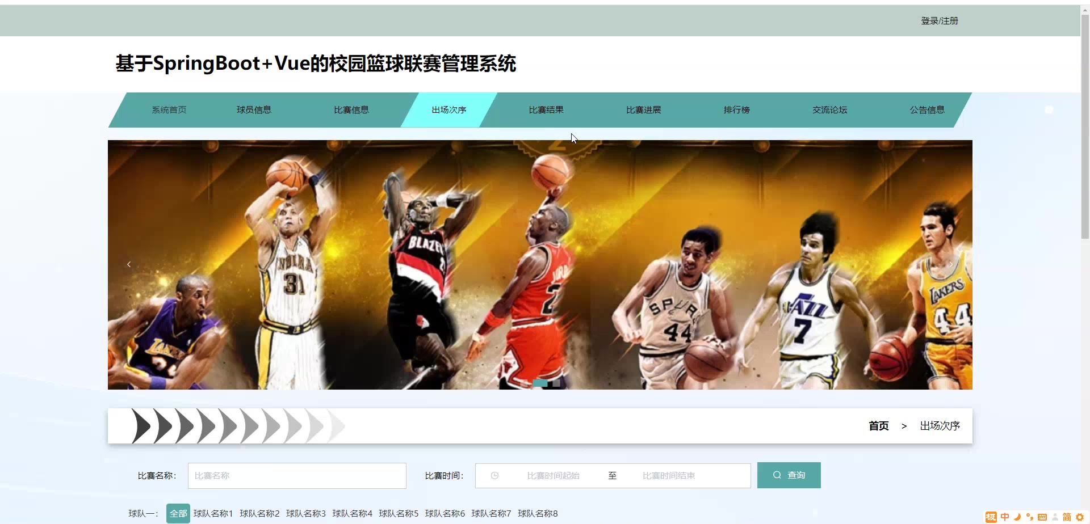
Task: View the 比赛结果 tab
Action: (x=546, y=110)
